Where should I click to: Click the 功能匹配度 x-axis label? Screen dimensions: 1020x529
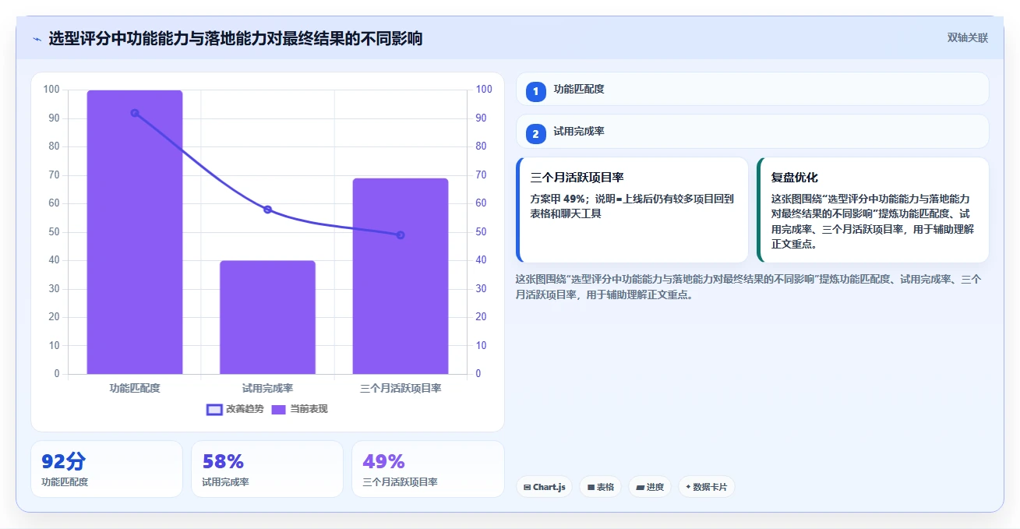[x=135, y=388]
